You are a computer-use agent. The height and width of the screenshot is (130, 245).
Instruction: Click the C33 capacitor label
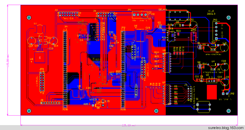[x=223, y=61]
